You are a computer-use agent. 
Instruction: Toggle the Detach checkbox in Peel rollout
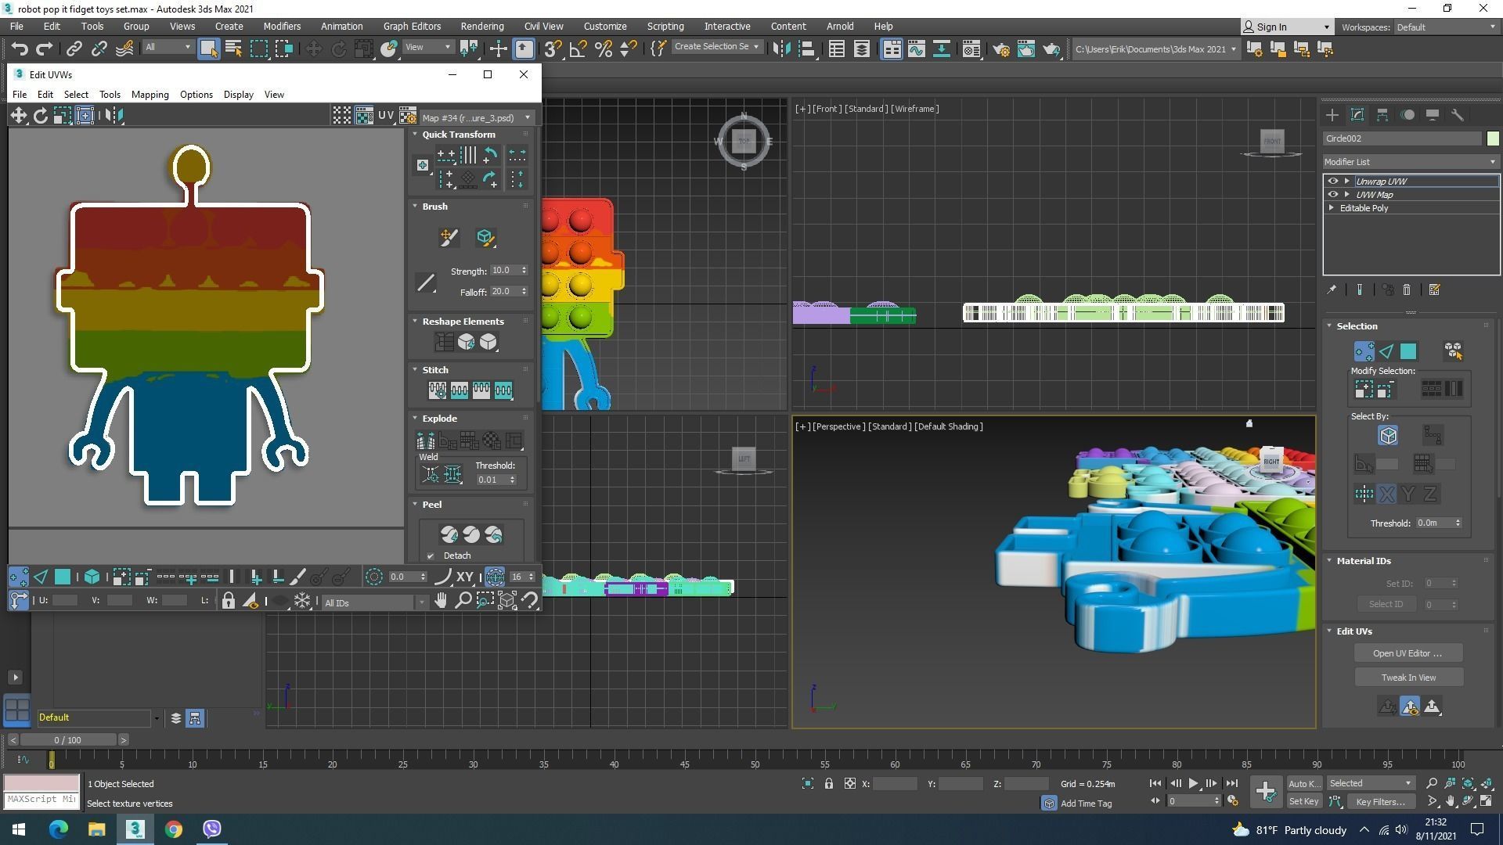pyautogui.click(x=431, y=556)
